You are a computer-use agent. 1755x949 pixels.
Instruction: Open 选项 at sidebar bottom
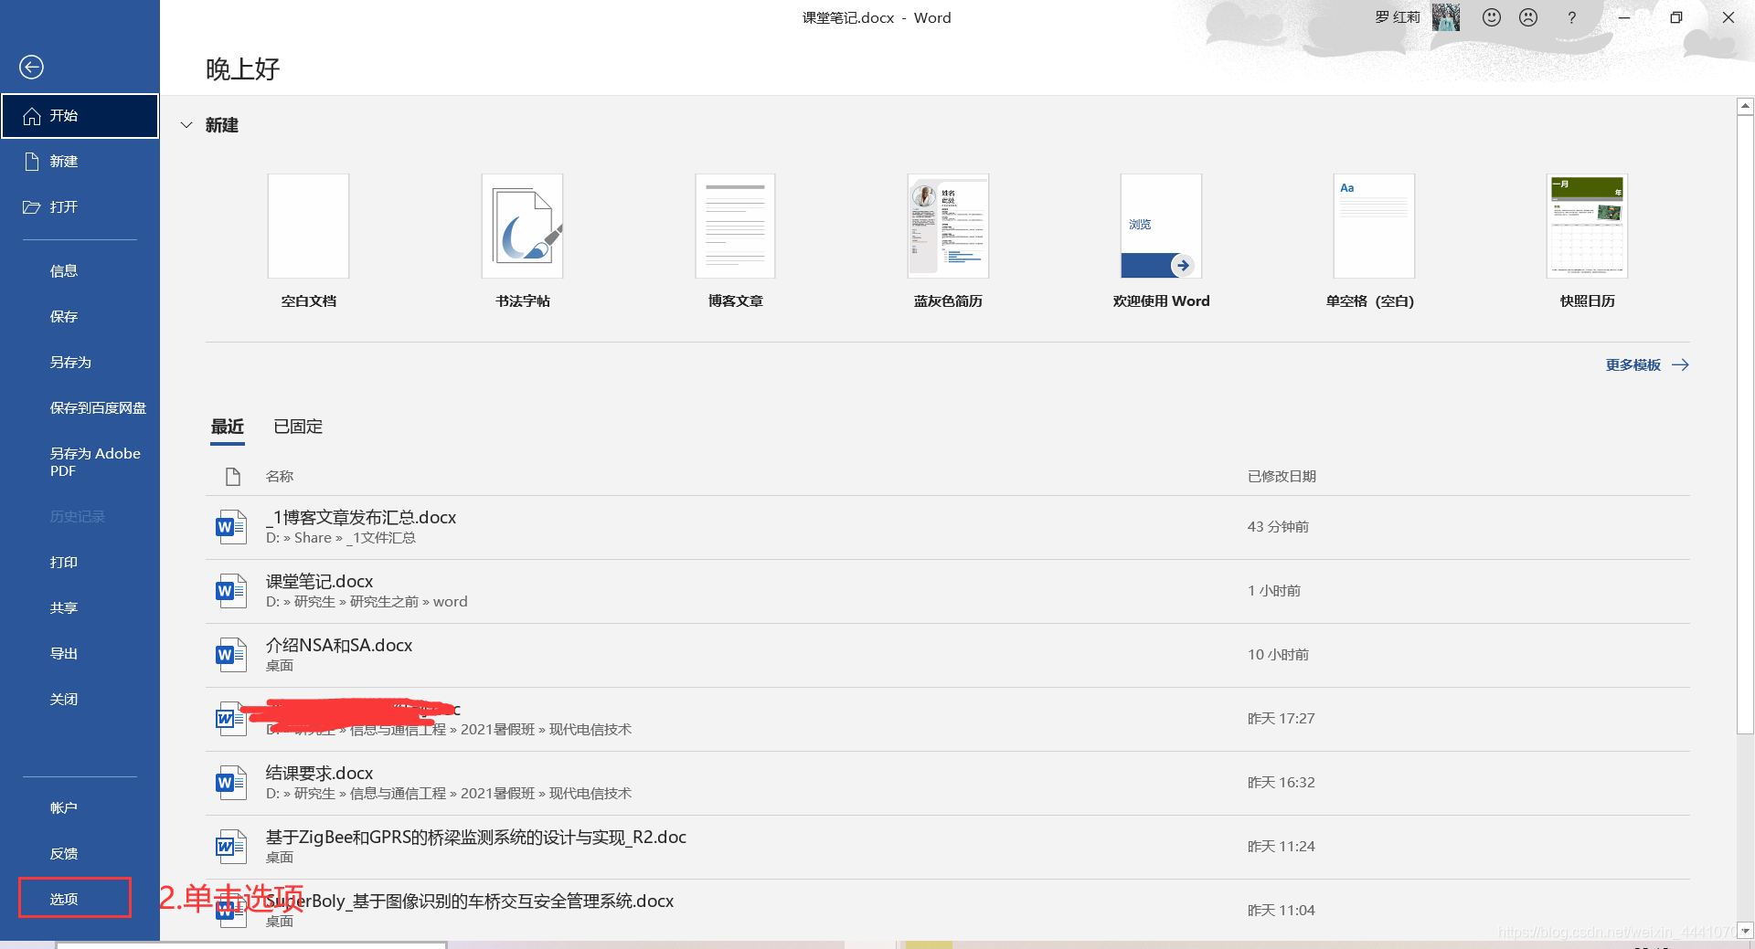(x=75, y=899)
